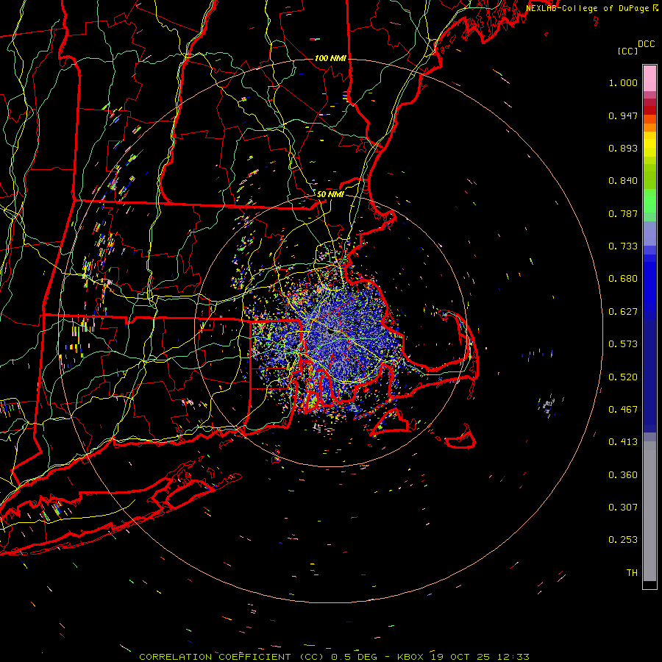The image size is (662, 662).
Task: Select the 0.733 scale label
Action: (623, 246)
